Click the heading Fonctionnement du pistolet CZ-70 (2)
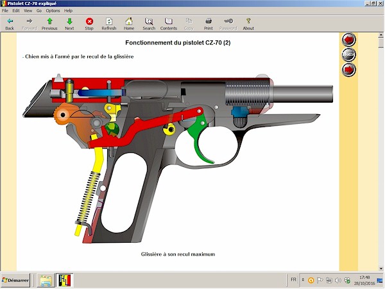 tap(178, 43)
